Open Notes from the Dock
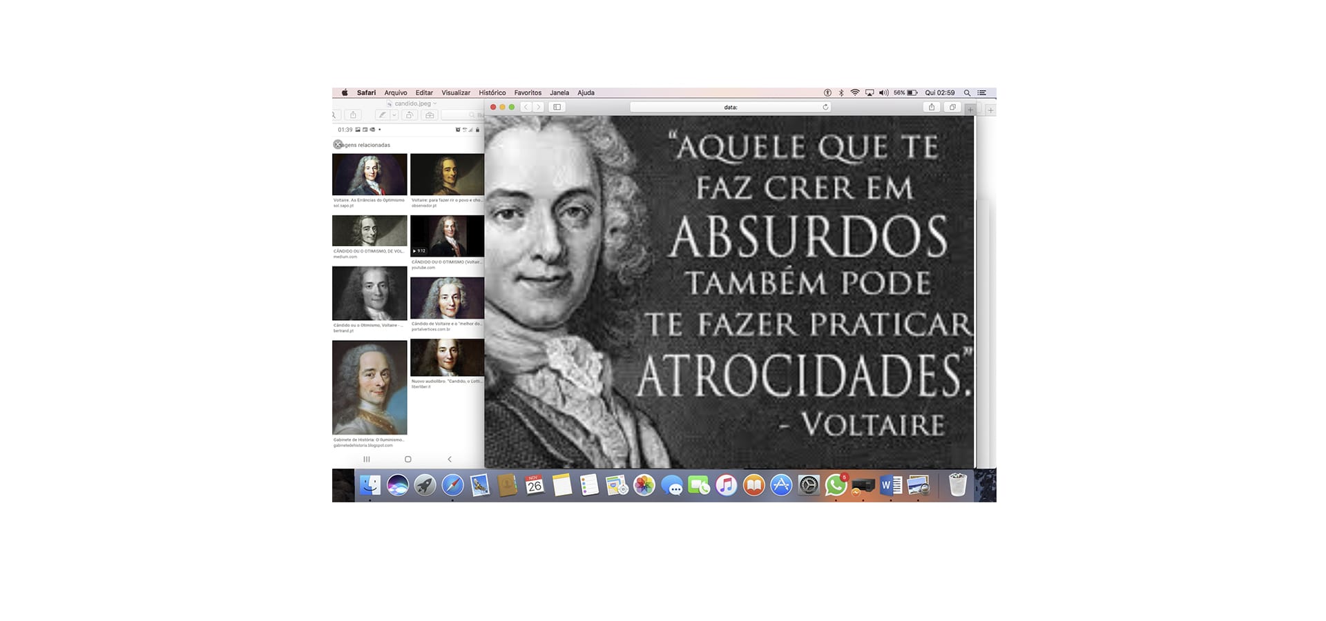This screenshot has width=1326, height=621. [x=562, y=485]
